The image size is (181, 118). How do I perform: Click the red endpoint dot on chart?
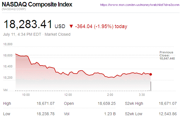[151, 74]
